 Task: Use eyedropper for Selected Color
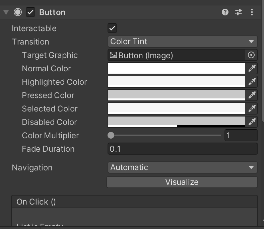tap(252, 109)
